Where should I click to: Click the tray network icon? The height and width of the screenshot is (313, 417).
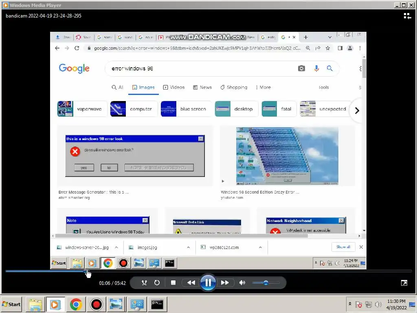click(368, 304)
